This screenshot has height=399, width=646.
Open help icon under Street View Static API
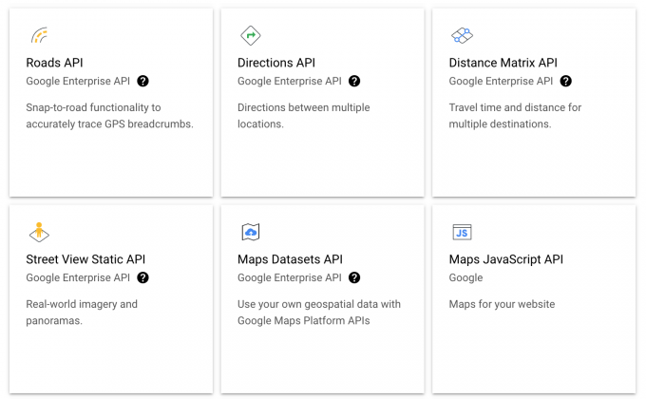point(142,277)
